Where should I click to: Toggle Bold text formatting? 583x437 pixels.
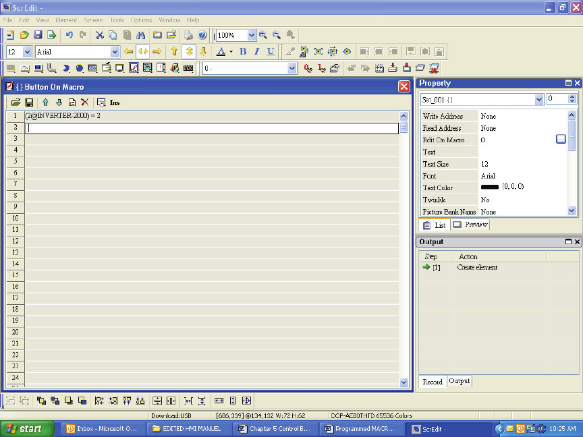click(x=243, y=51)
